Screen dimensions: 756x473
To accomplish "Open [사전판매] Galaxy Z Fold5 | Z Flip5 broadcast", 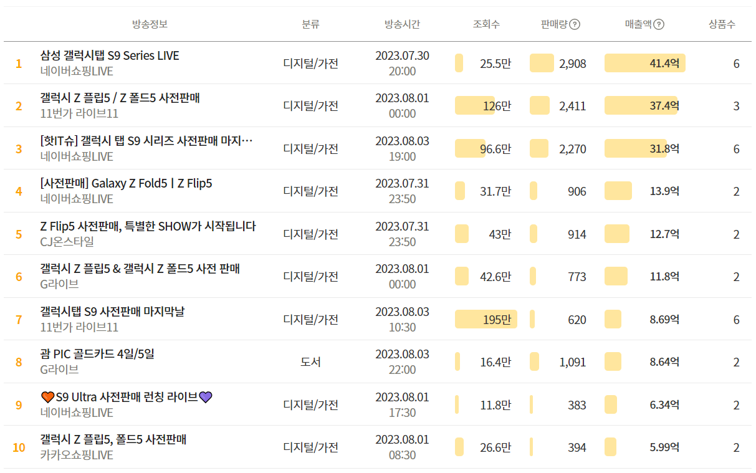I will pos(126,183).
